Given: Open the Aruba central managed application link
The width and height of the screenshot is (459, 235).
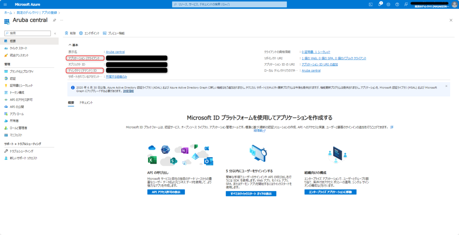Looking at the screenshot, I should [311, 70].
